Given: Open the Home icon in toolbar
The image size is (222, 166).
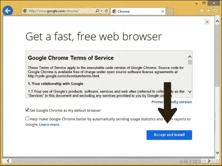Looking at the screenshot, I should coord(202,11).
